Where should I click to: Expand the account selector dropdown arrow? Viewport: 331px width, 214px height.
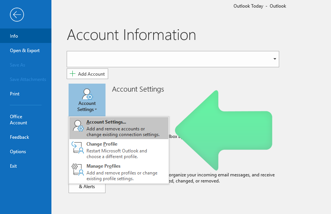pos(275,59)
